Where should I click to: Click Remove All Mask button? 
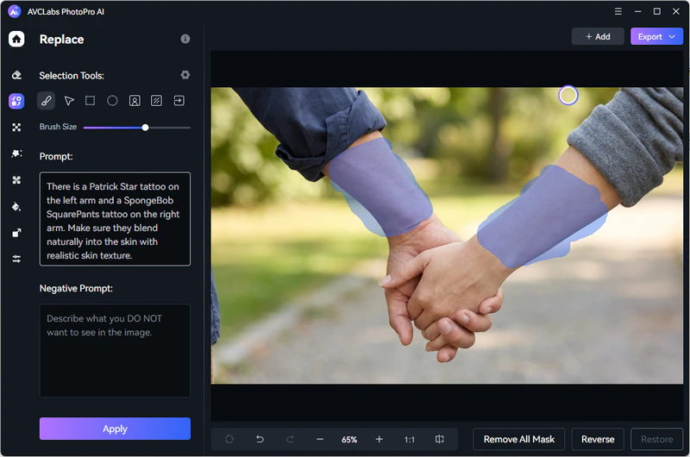coord(519,439)
